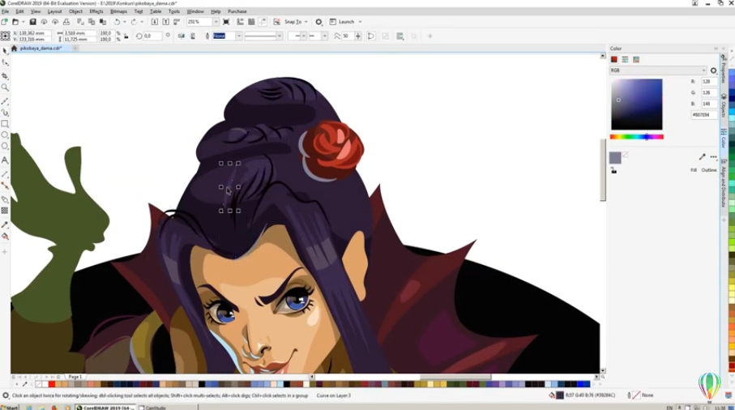Select the Shape tool
The image size is (735, 410).
[x=5, y=62]
